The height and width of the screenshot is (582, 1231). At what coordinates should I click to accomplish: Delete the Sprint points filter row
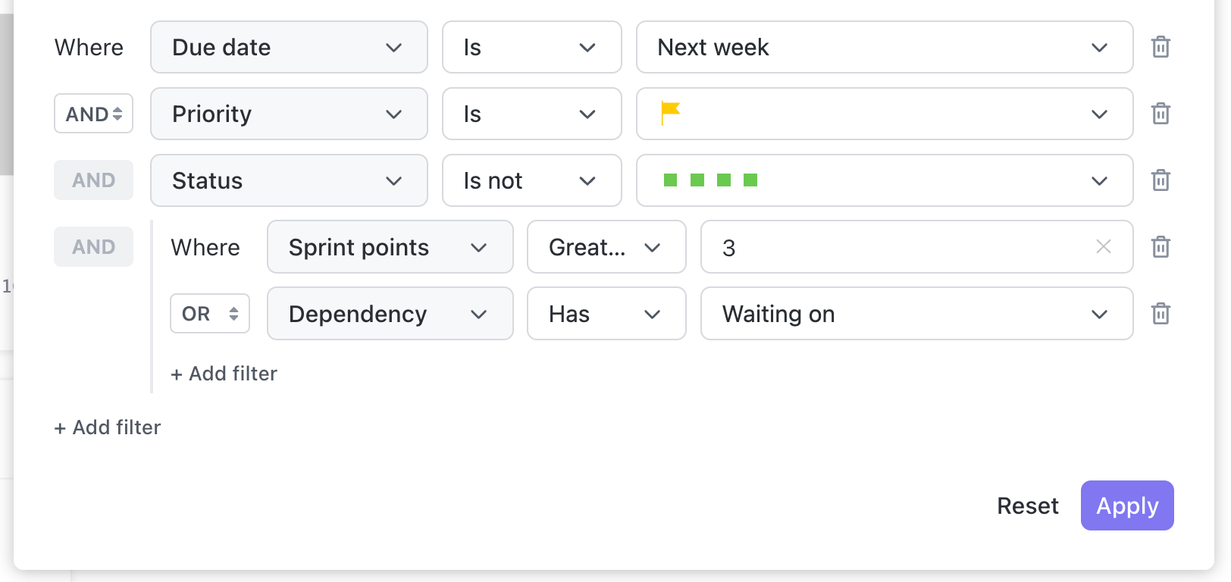[1161, 246]
